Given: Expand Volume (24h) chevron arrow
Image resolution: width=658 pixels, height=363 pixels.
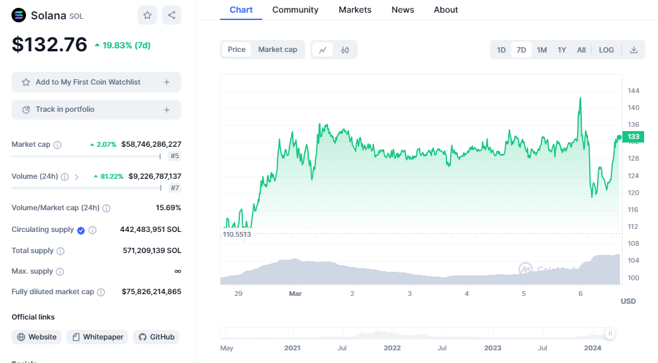Looking at the screenshot, I should click(x=77, y=177).
